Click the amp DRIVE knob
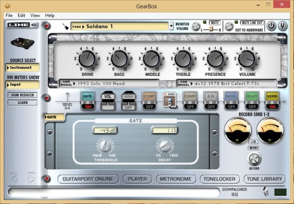Screen dimensions: 294x204 pyautogui.click(x=87, y=59)
